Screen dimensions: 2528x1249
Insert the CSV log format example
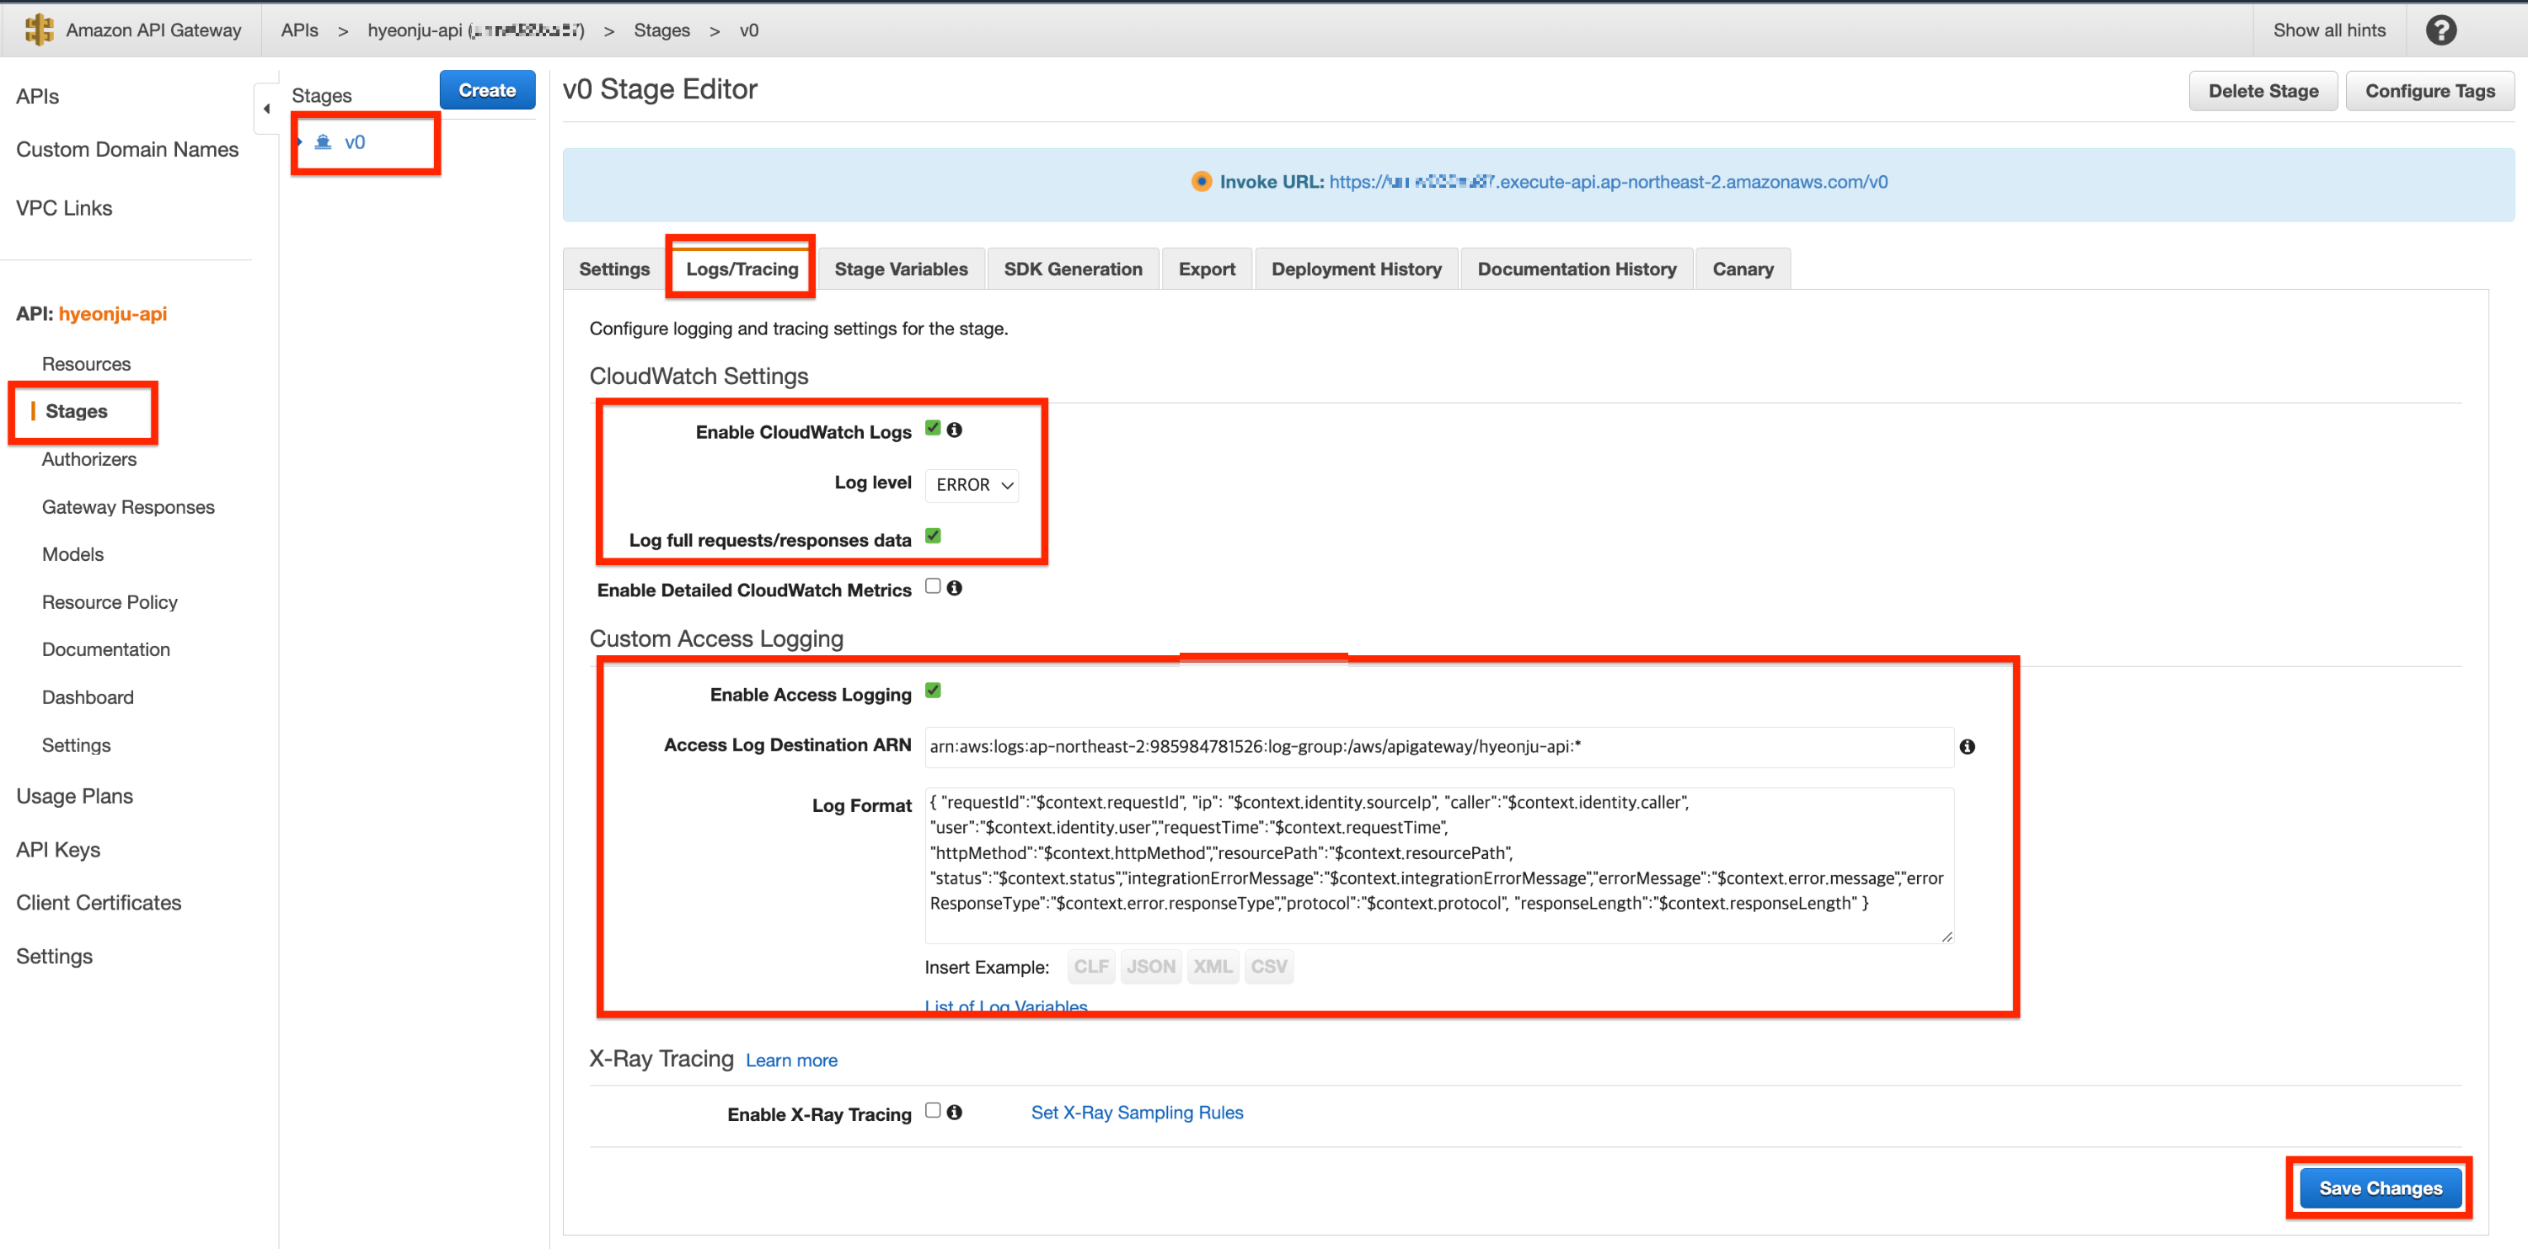pyautogui.click(x=1268, y=966)
